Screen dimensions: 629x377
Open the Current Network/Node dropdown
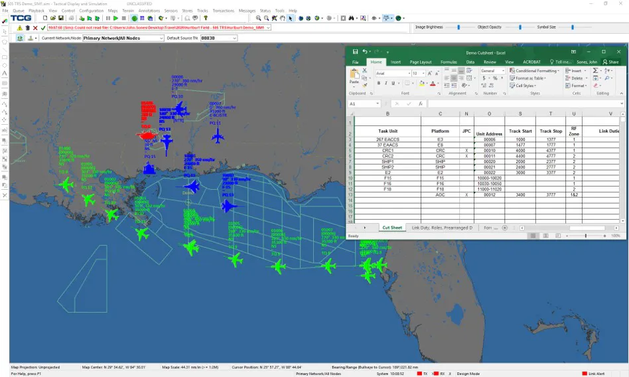coord(122,38)
